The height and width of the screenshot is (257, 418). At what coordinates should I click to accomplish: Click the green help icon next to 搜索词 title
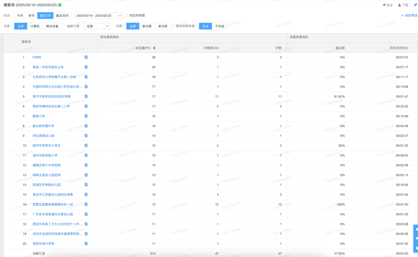[60, 5]
